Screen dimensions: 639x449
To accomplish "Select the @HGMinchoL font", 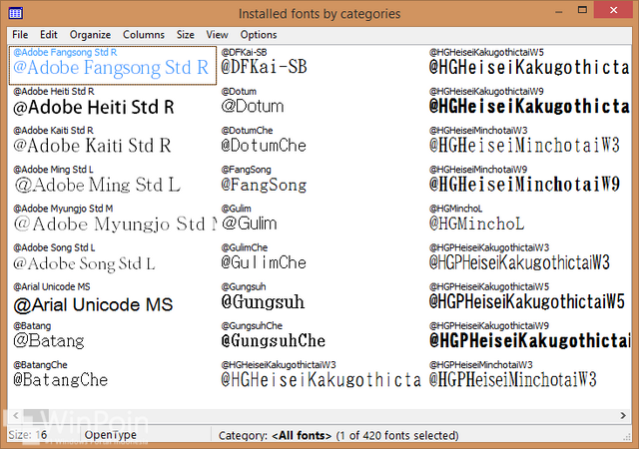I will 528,222.
